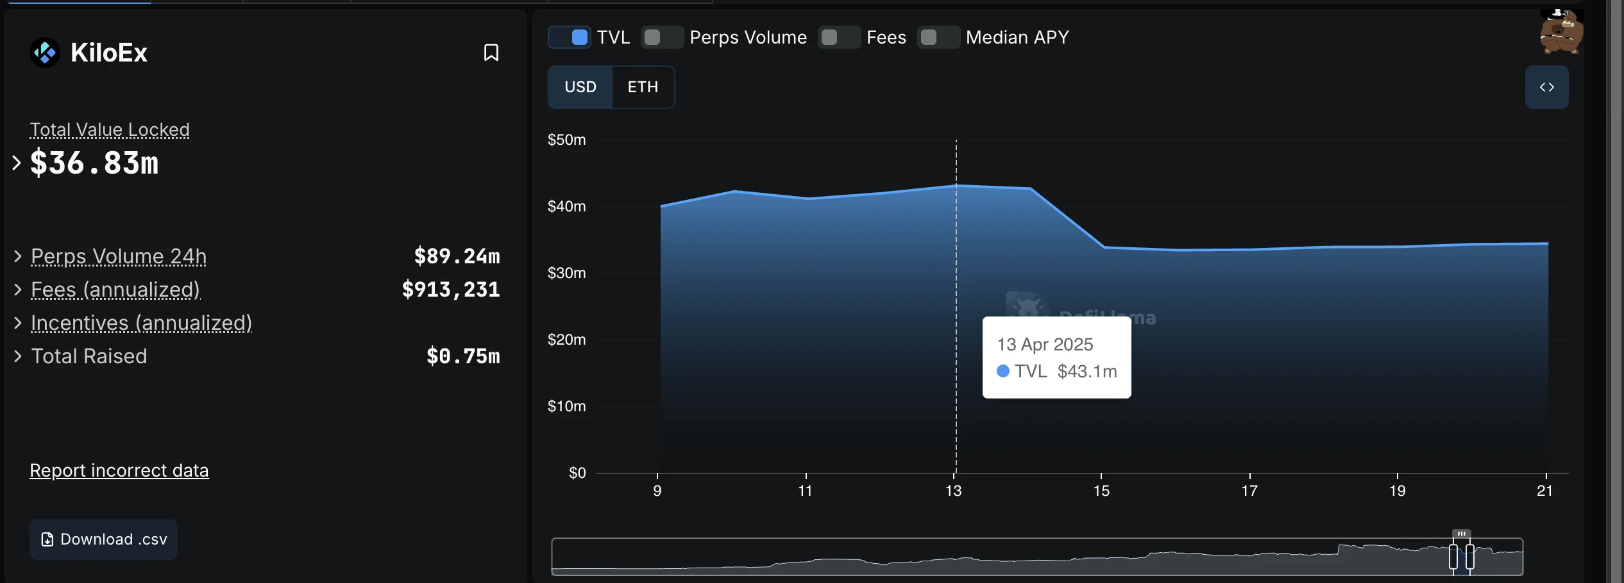
Task: Bookmark the KiloEx protocol
Action: (491, 53)
